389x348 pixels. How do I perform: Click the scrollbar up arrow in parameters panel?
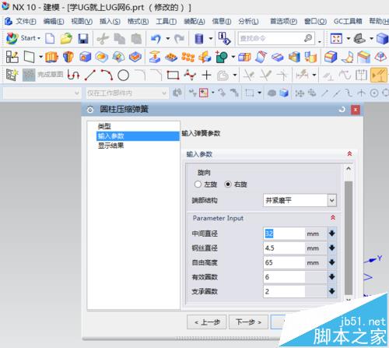[349, 169]
